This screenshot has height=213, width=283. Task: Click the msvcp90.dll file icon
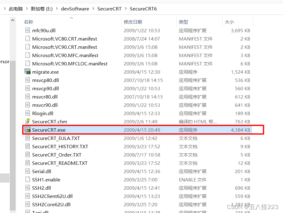click(x=28, y=88)
